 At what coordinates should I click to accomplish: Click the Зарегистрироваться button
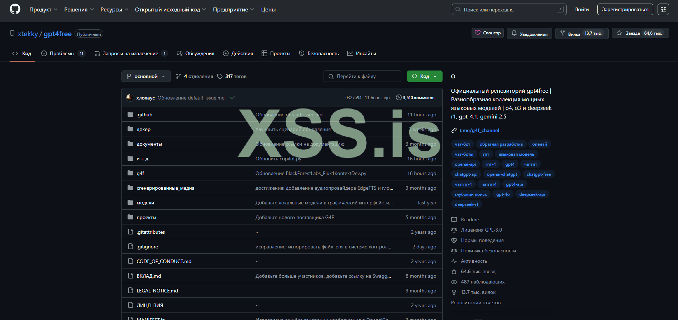pyautogui.click(x=625, y=9)
